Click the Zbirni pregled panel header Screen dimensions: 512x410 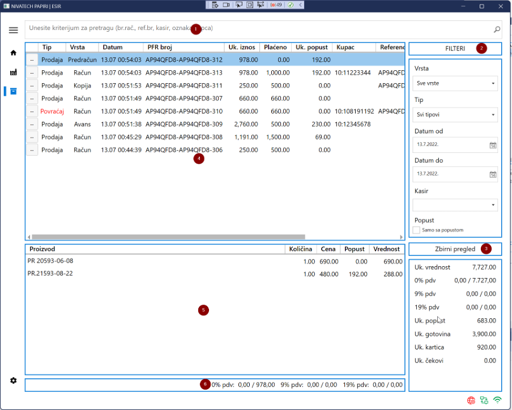pos(455,249)
